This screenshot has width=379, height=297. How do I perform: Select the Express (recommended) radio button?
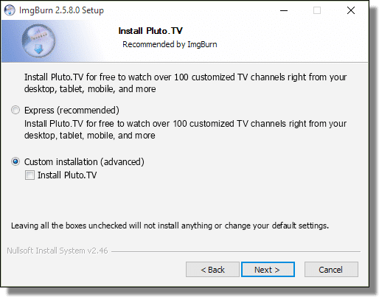(x=15, y=110)
